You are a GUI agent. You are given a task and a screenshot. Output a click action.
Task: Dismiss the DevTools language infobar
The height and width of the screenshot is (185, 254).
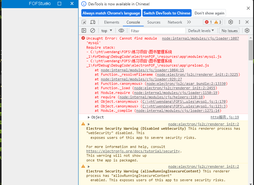[248, 8]
